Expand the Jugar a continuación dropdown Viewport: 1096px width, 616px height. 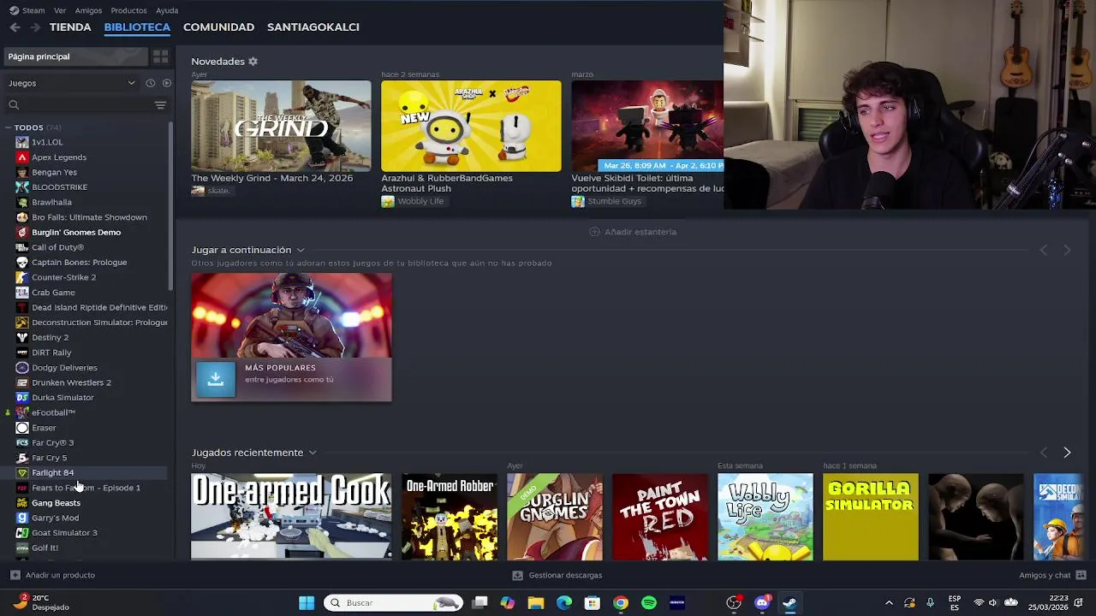point(301,250)
